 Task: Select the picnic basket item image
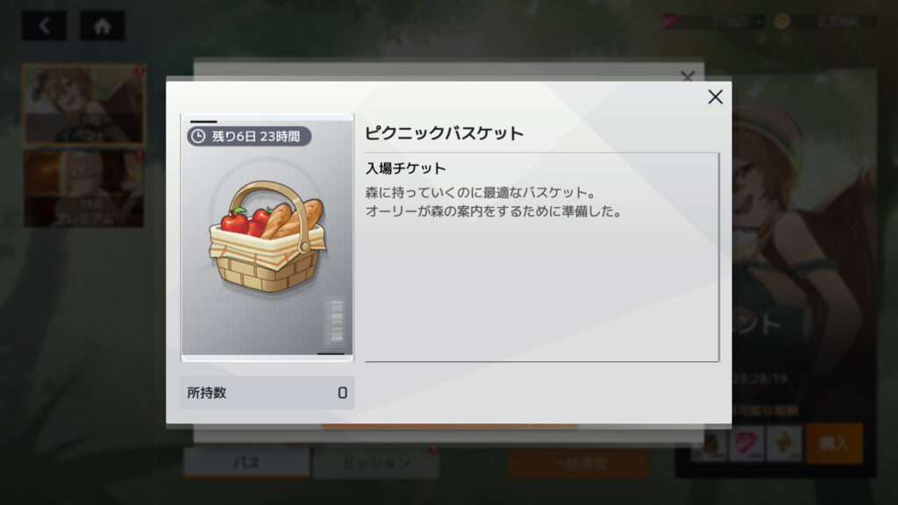267,237
